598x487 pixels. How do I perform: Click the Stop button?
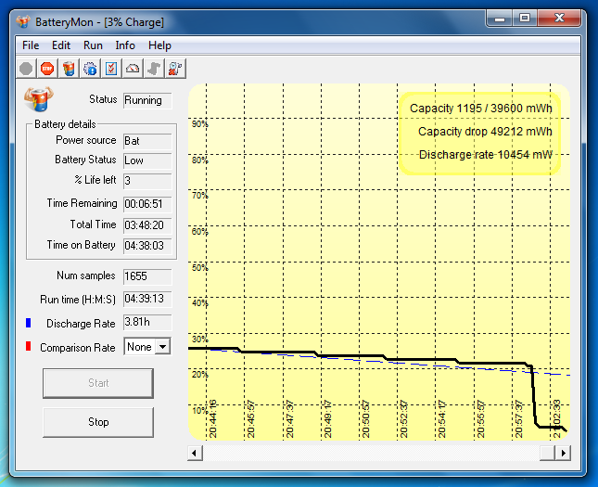tap(98, 422)
